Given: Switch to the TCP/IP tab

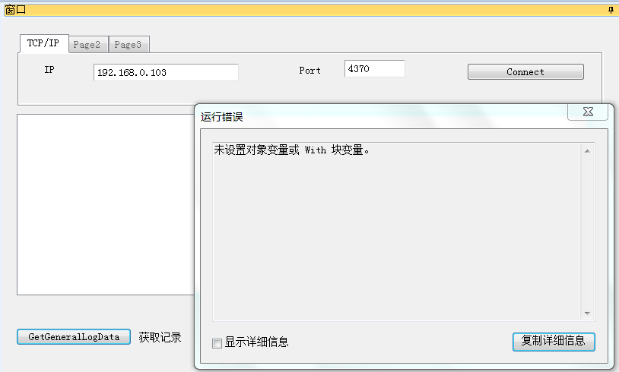Looking at the screenshot, I should [x=43, y=43].
